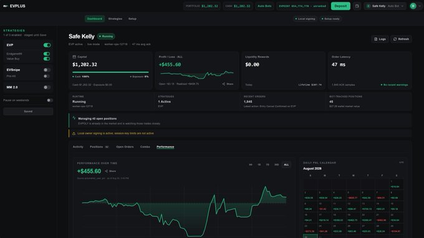Click the green Deposit button
Viewport: 424px width, 238px height.
[x=340, y=6]
